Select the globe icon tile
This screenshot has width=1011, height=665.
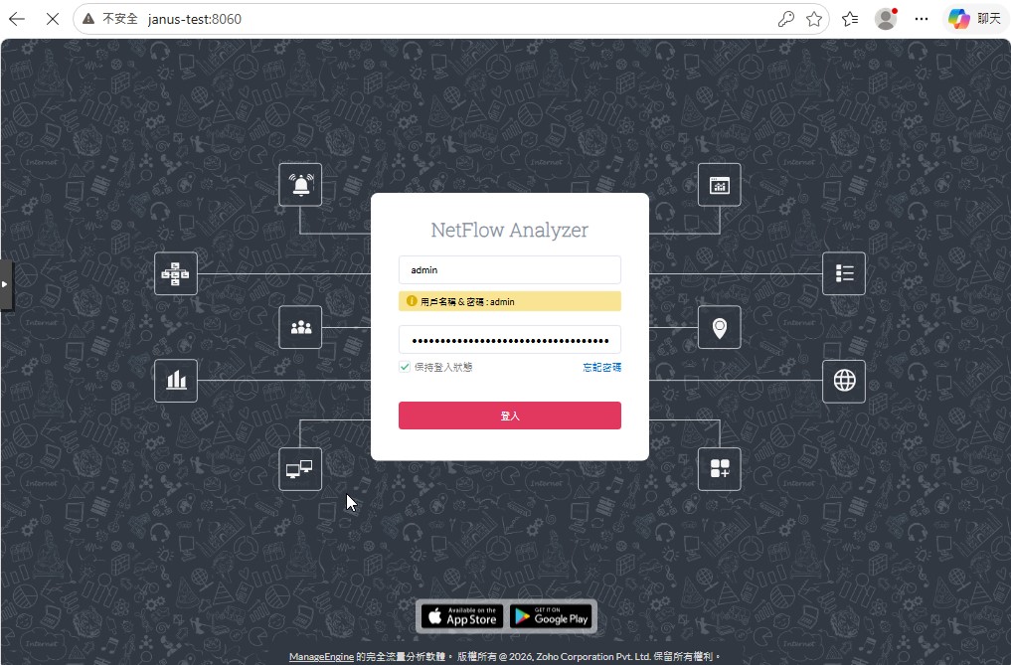844,381
